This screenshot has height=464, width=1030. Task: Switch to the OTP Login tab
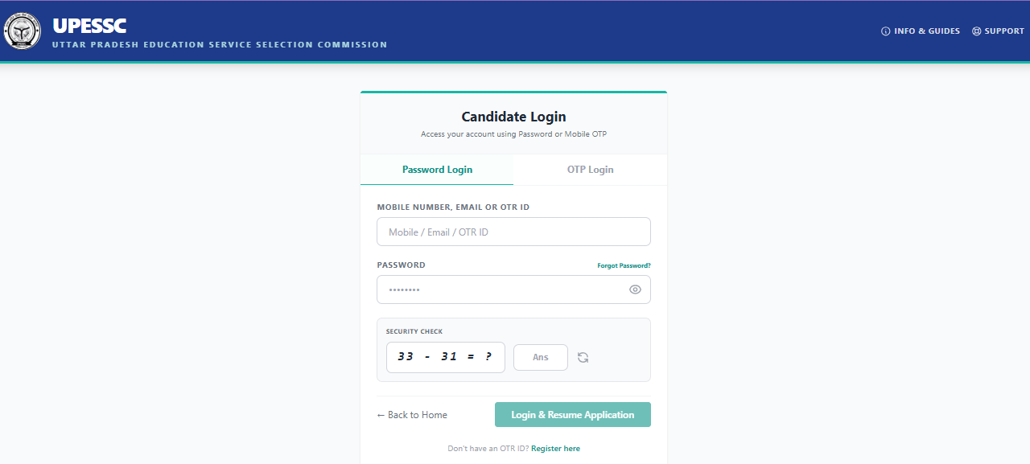[x=590, y=169]
